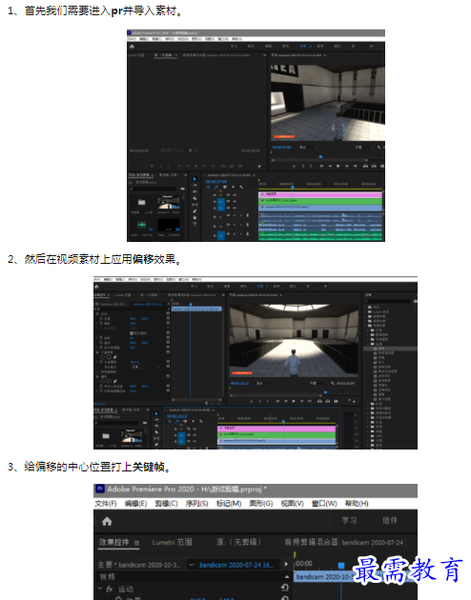Image resolution: width=471 pixels, height=600 pixels.
Task: Click program monitor playhead in step 2 screenshot
Action: coord(325,392)
